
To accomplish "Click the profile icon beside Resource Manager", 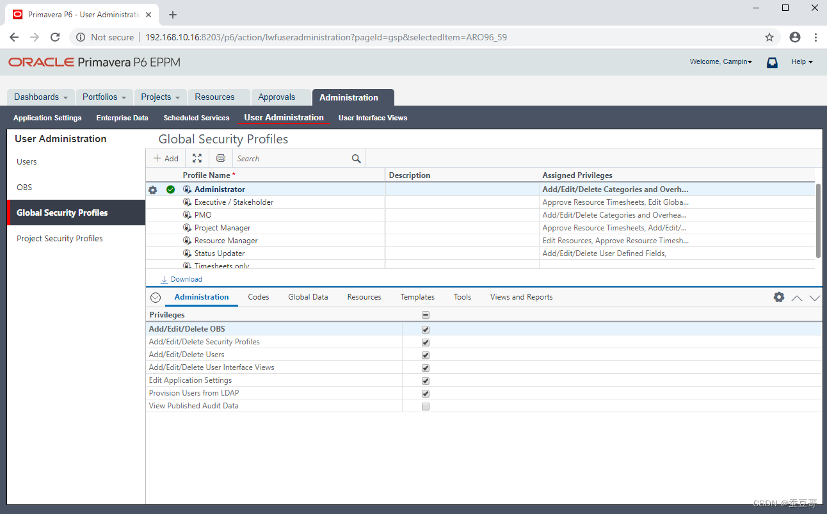I will tap(187, 241).
